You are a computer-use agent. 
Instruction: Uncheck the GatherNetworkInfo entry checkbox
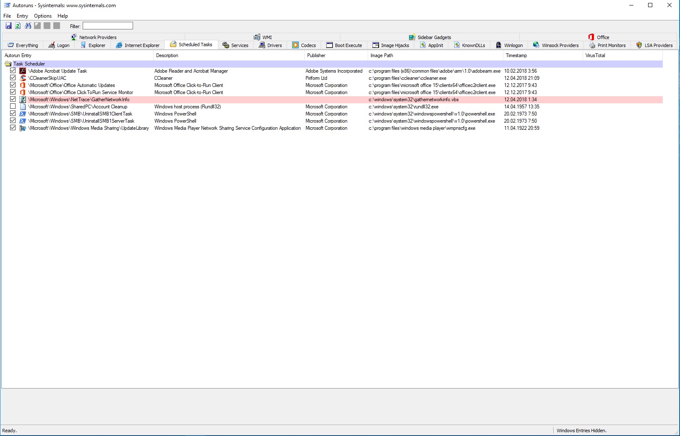pos(13,99)
